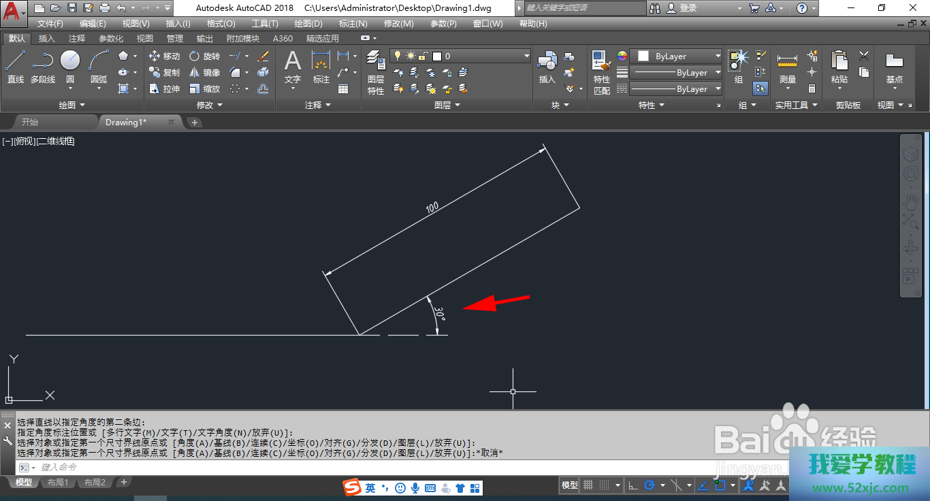Toggle ortho mode in the status bar

(632, 485)
